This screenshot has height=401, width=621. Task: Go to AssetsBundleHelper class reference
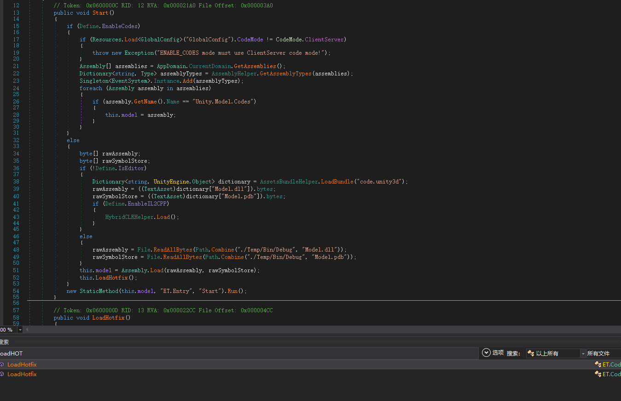(x=289, y=182)
